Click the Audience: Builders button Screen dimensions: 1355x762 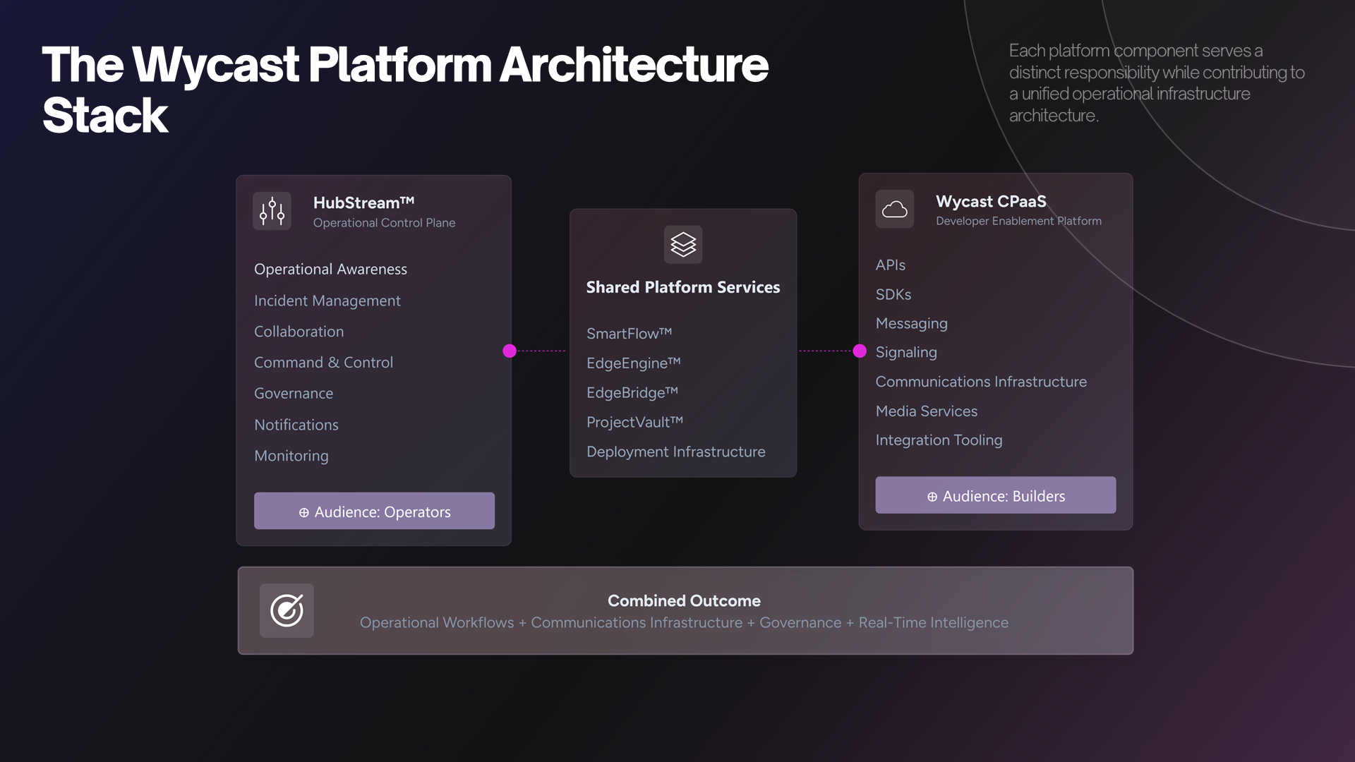pyautogui.click(x=996, y=495)
